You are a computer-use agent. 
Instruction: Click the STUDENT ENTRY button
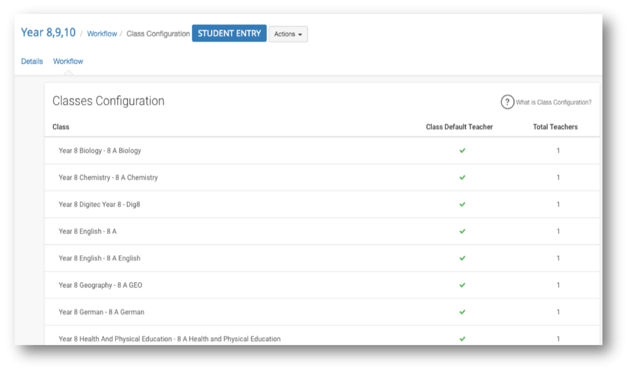click(x=229, y=33)
